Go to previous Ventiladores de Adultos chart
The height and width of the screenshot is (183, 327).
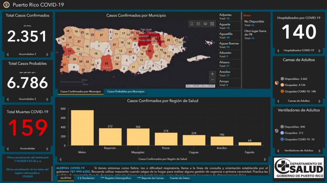(278, 151)
